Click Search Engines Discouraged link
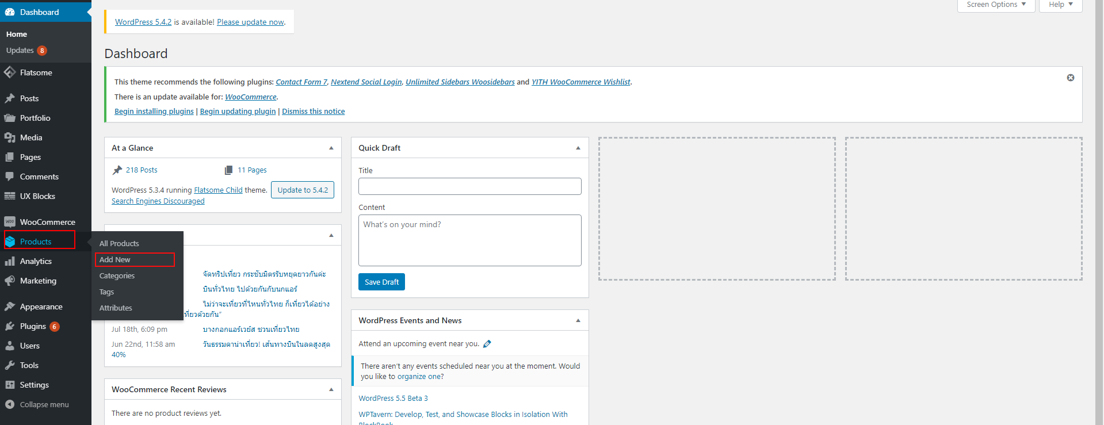 (x=158, y=201)
